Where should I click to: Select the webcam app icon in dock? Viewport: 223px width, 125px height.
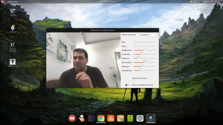point(151,118)
